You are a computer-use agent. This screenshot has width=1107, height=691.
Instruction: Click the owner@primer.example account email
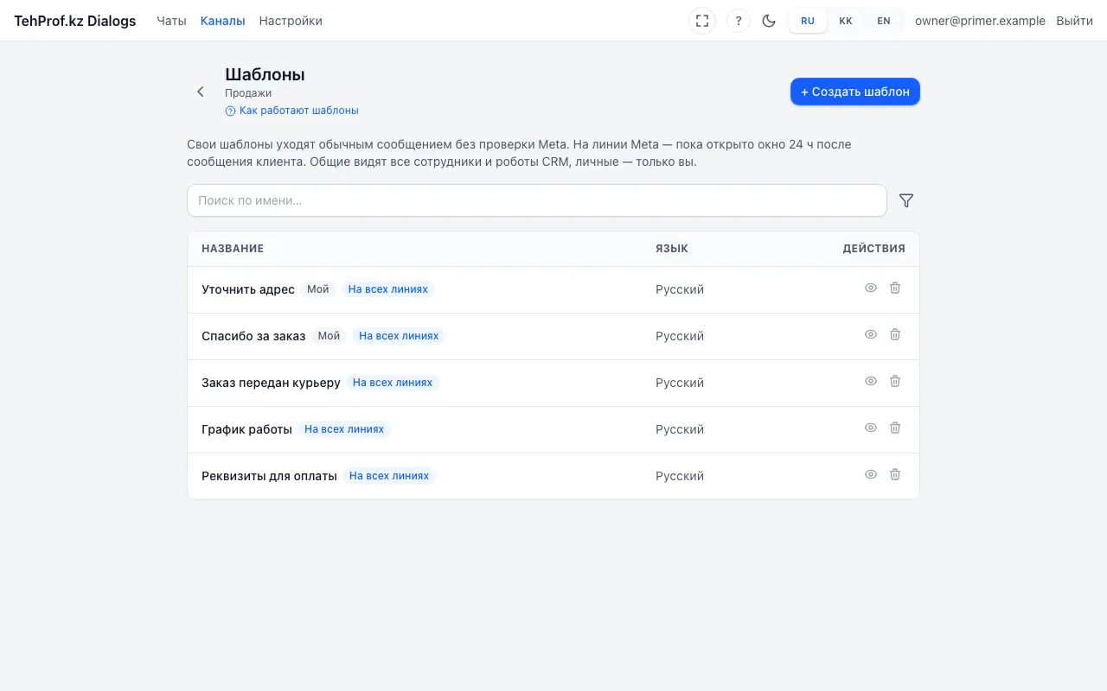click(980, 21)
